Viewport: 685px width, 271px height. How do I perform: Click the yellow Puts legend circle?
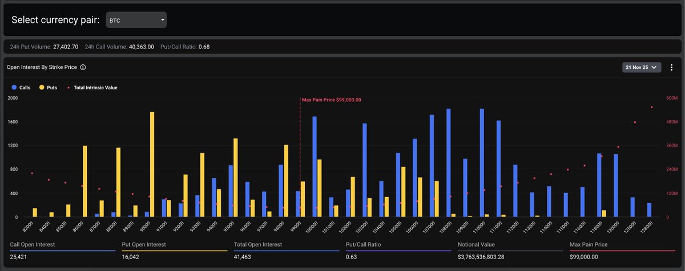pyautogui.click(x=42, y=88)
